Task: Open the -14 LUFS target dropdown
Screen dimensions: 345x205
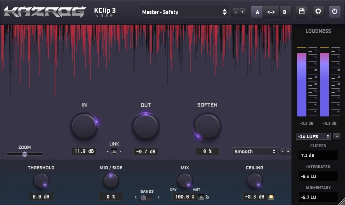Action: pos(313,136)
